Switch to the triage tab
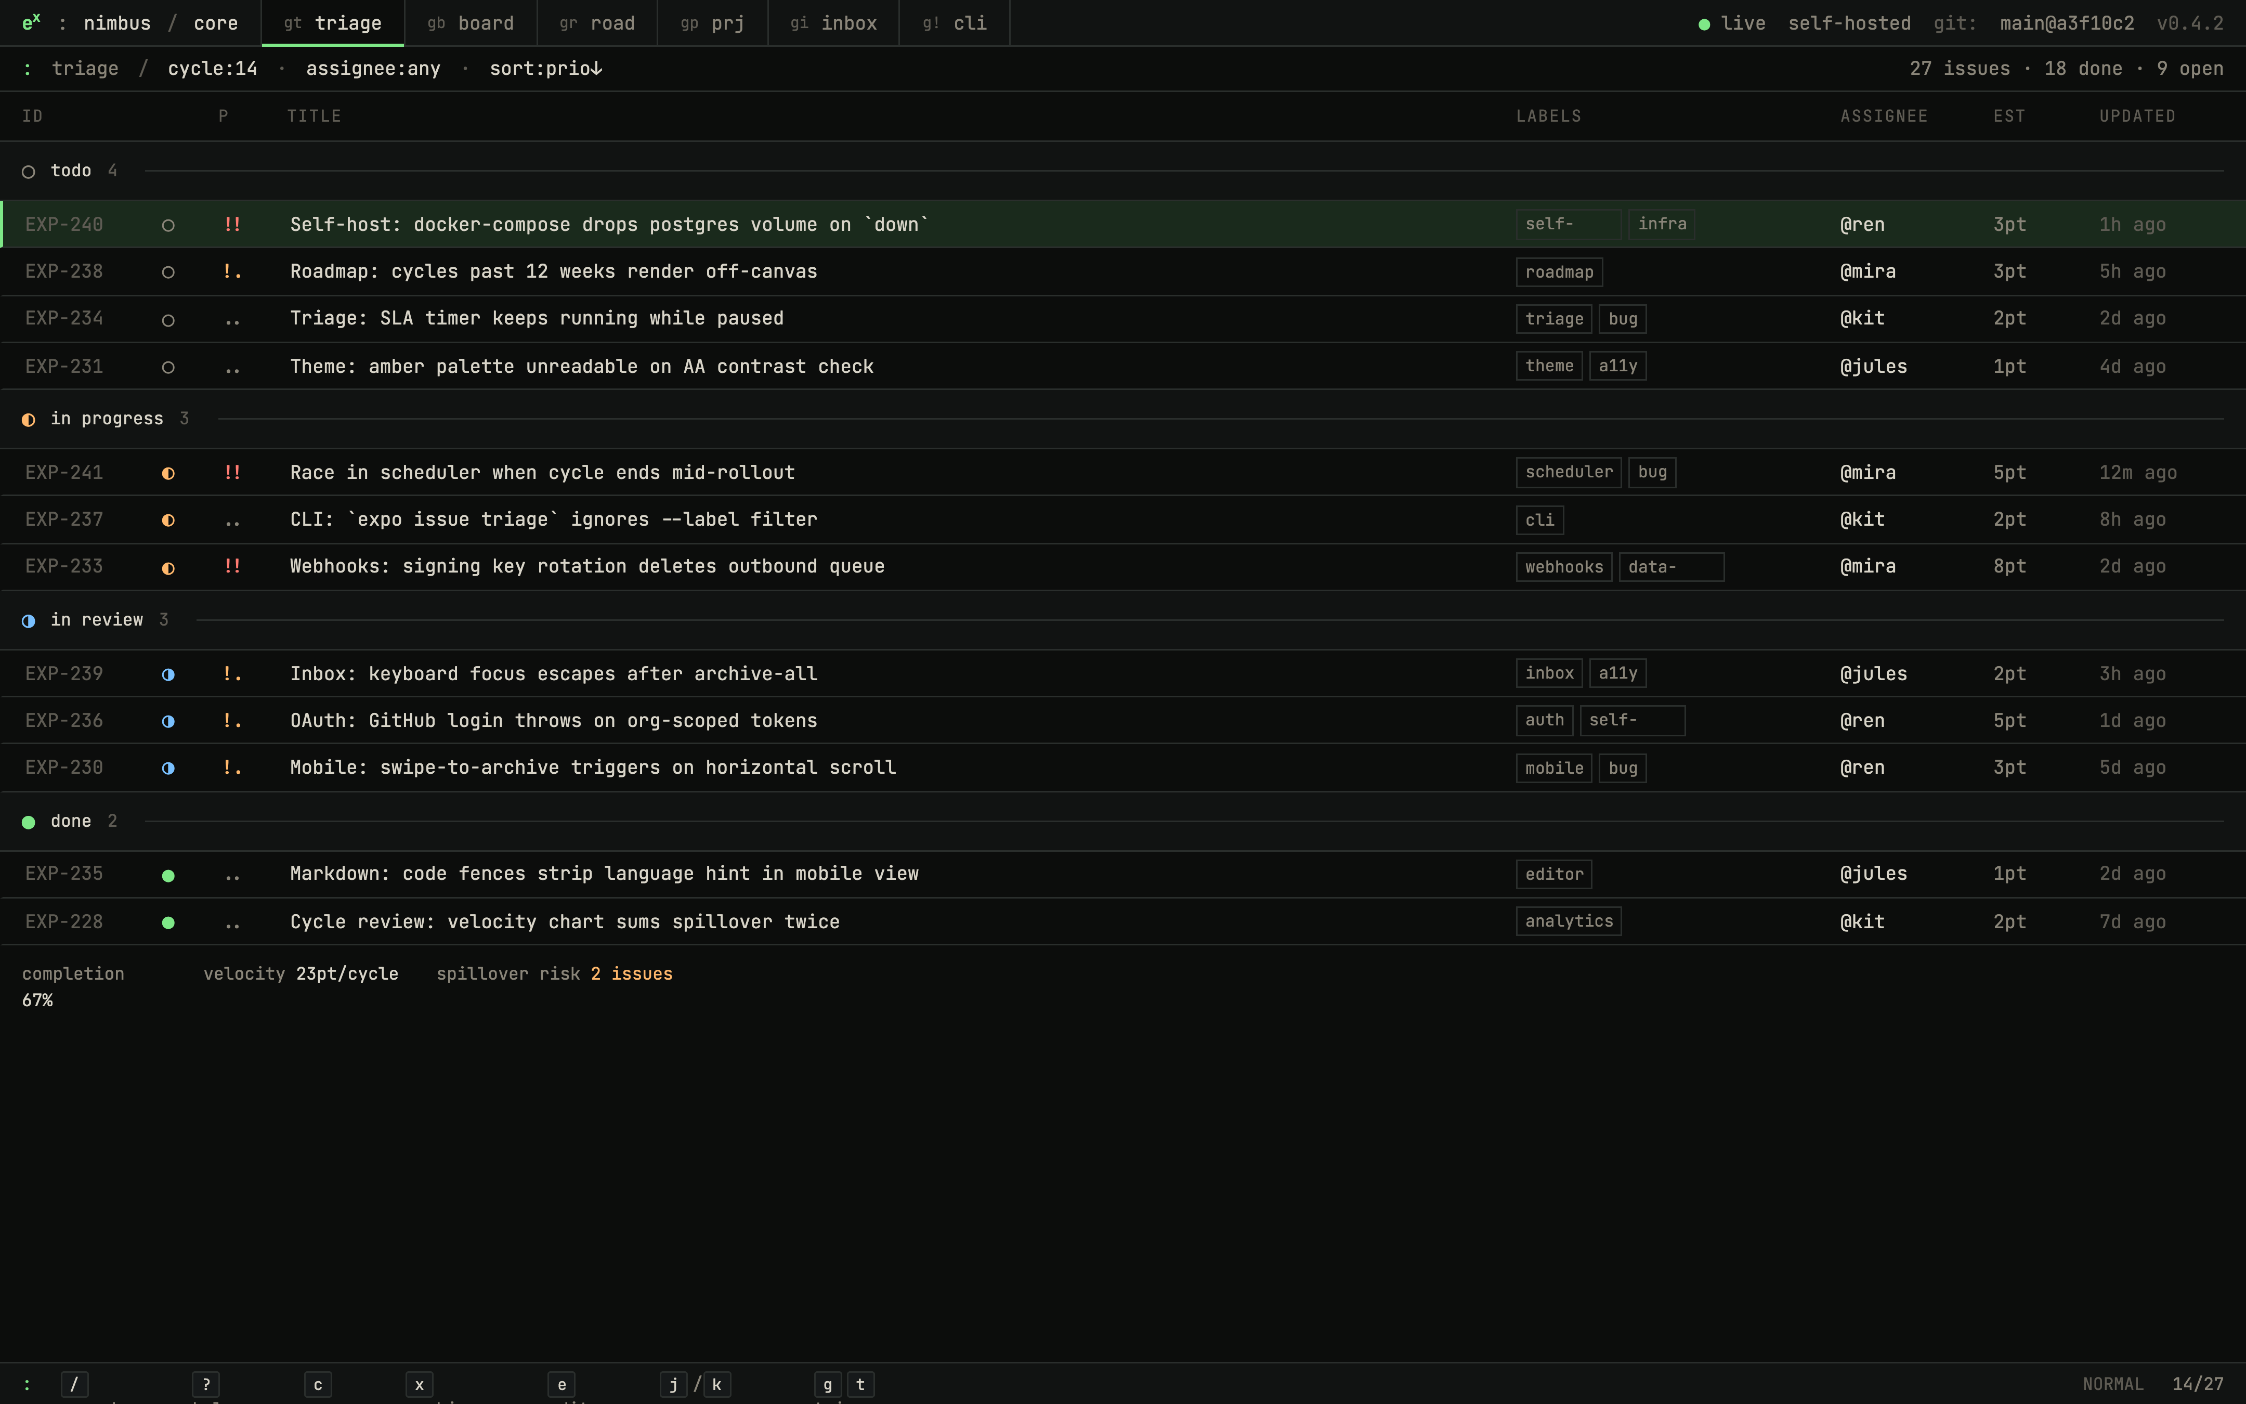Viewport: 2246px width, 1404px height. tap(332, 23)
